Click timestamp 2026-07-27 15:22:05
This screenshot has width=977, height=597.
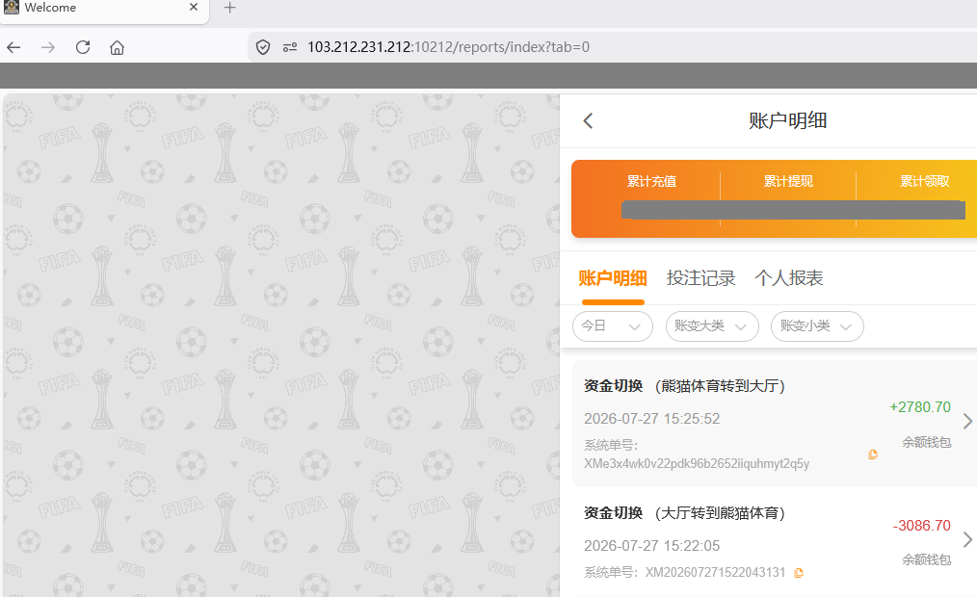point(651,546)
